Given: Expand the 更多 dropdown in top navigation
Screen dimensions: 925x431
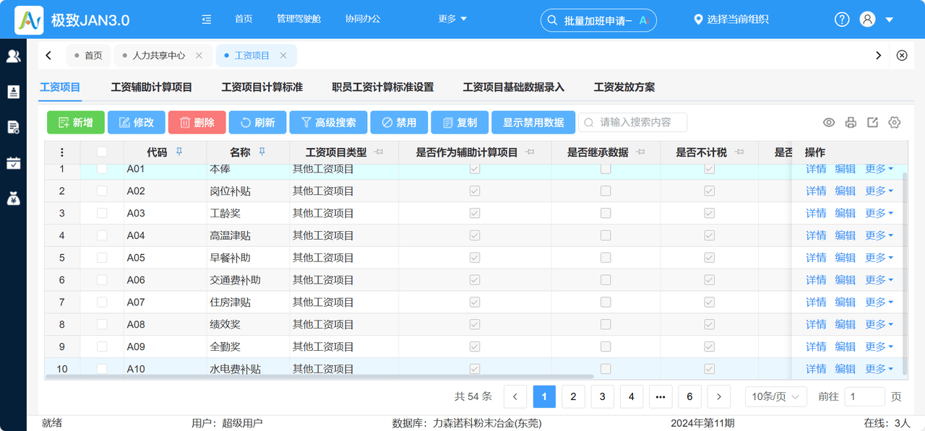Looking at the screenshot, I should click(453, 19).
